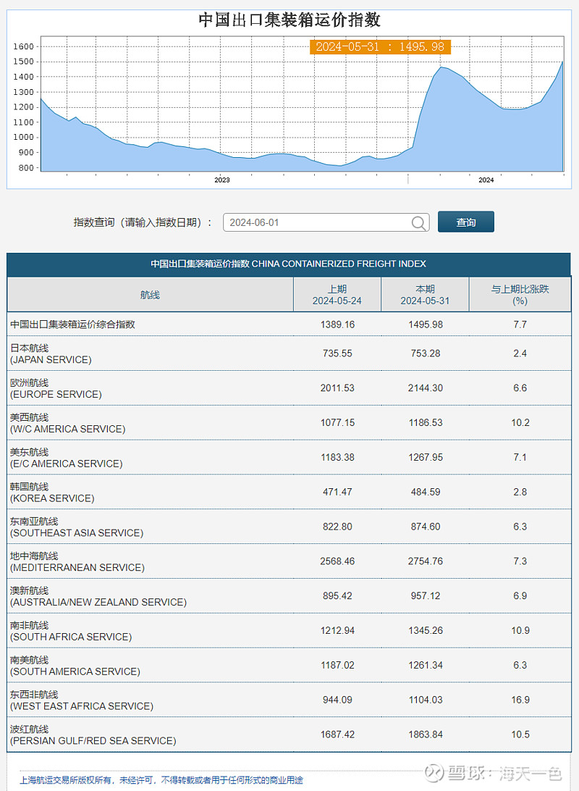Select the 与上期比涨跌 percentage header

point(520,293)
